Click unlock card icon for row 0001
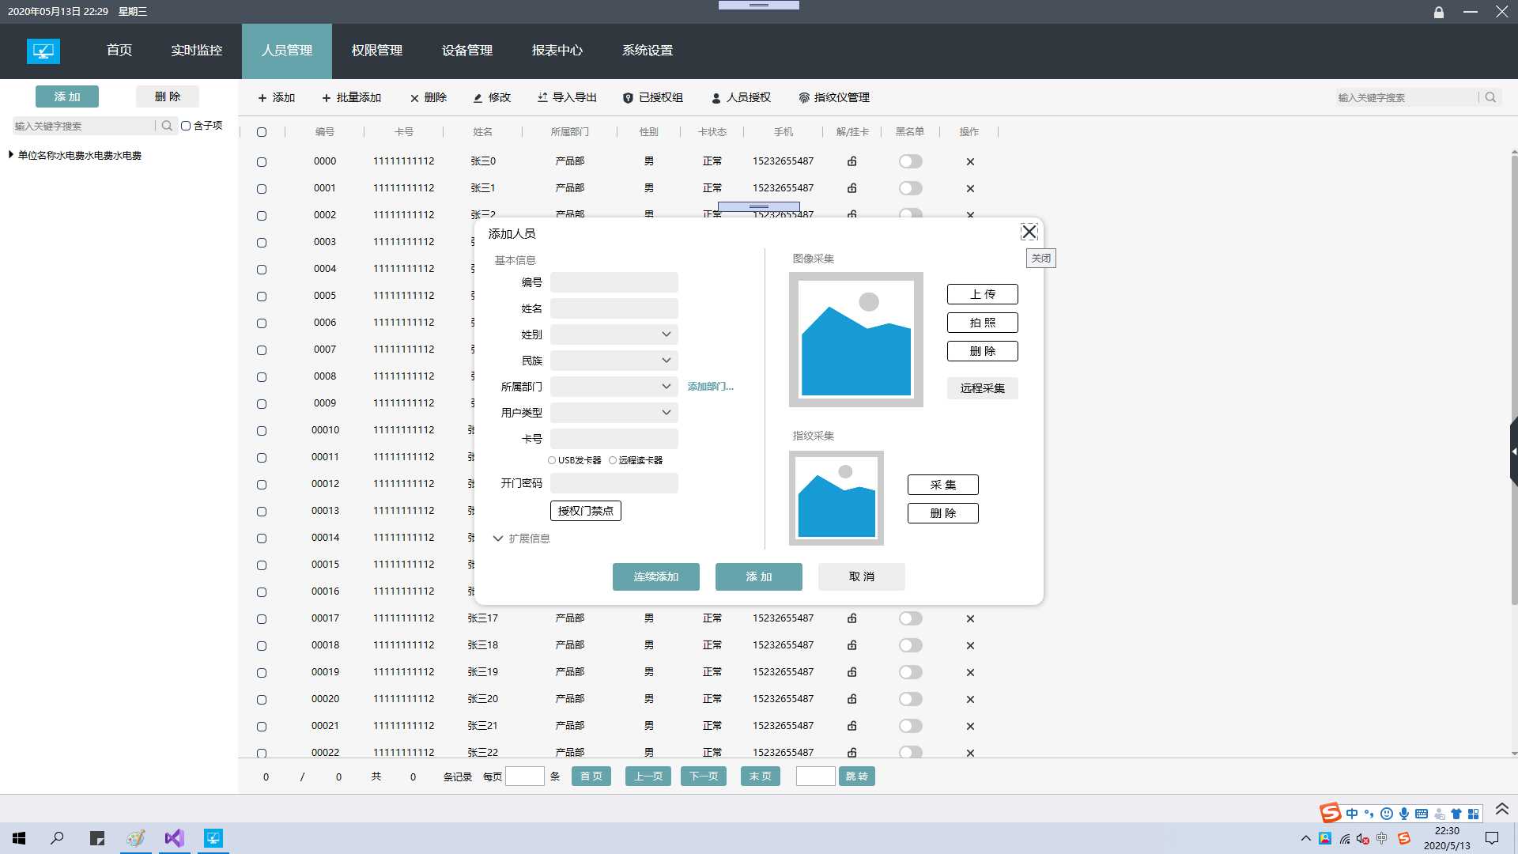 click(x=852, y=188)
